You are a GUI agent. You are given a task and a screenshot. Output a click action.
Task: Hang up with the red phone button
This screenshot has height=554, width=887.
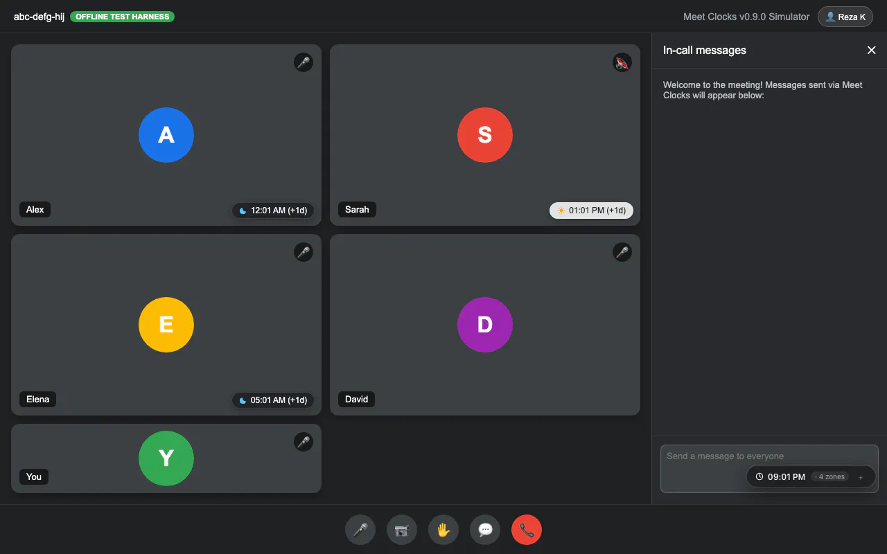(x=527, y=530)
